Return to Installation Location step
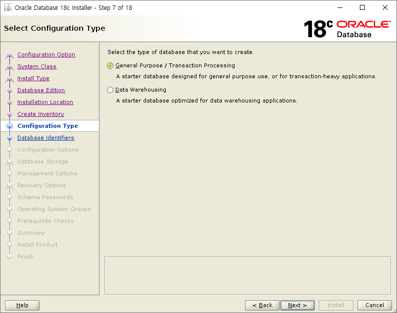The height and width of the screenshot is (313, 397). 46,102
